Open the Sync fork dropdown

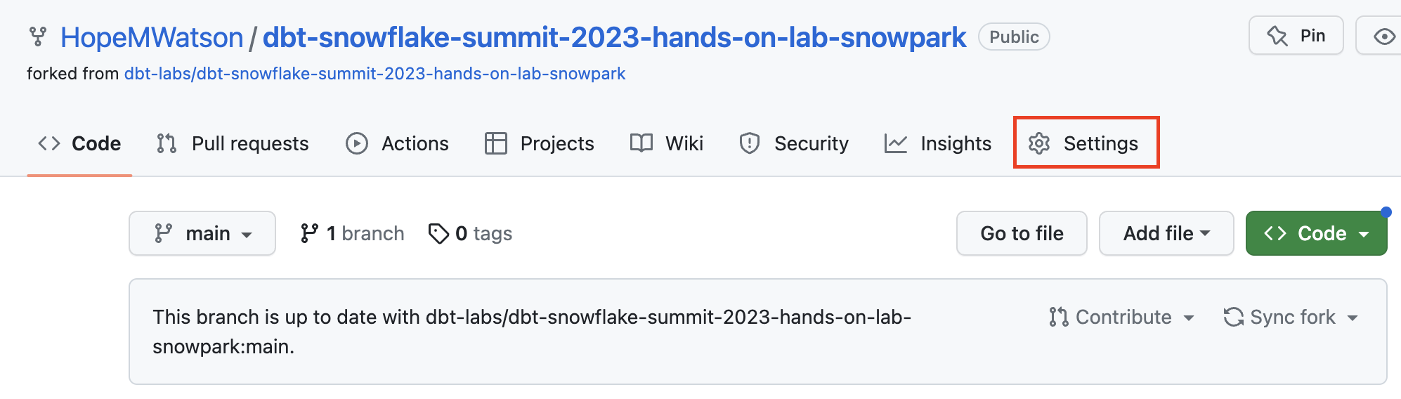(x=1291, y=318)
